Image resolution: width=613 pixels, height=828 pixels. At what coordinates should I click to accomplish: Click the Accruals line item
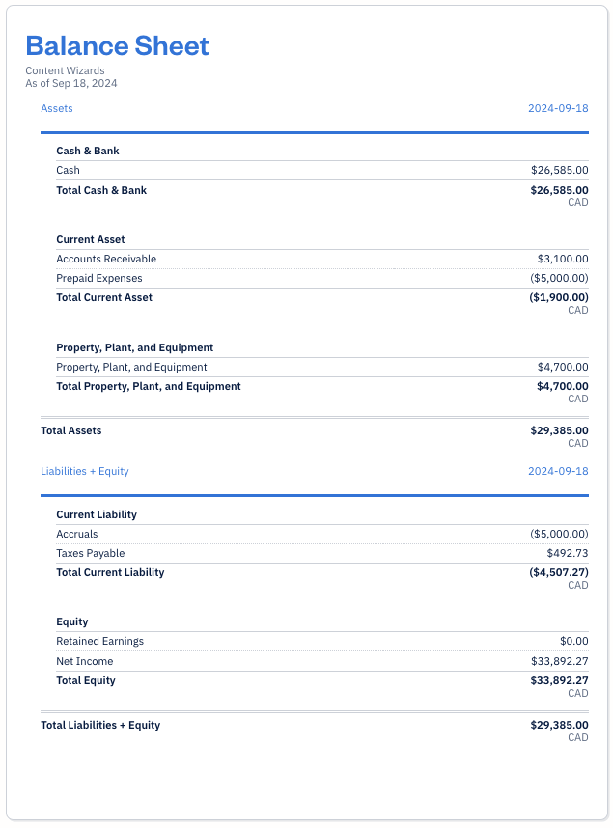(76, 534)
